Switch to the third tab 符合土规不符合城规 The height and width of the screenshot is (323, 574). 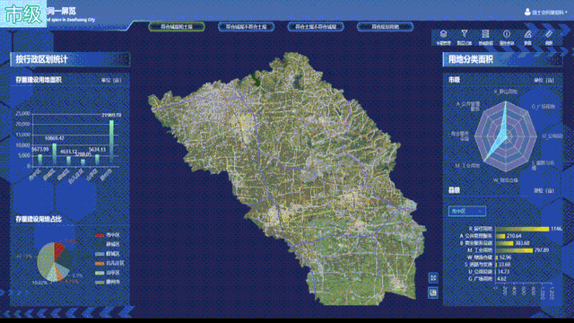click(x=316, y=27)
